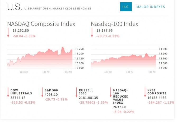The height and width of the screenshot is (122, 177).
Task: Open the Nasdaq-100 Index heading
Action: pyautogui.click(x=115, y=24)
